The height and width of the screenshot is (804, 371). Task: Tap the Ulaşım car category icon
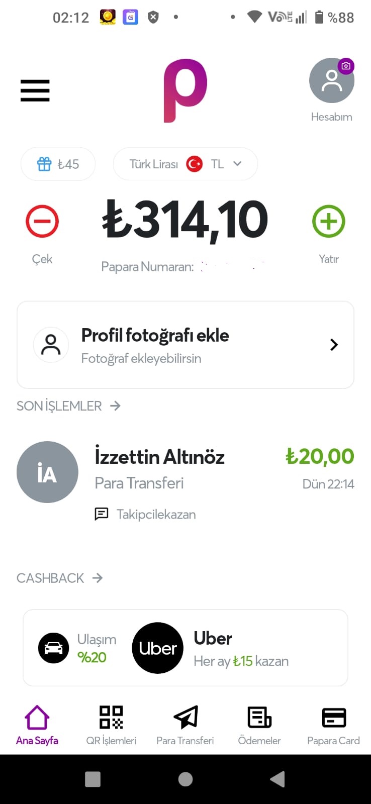tap(54, 648)
